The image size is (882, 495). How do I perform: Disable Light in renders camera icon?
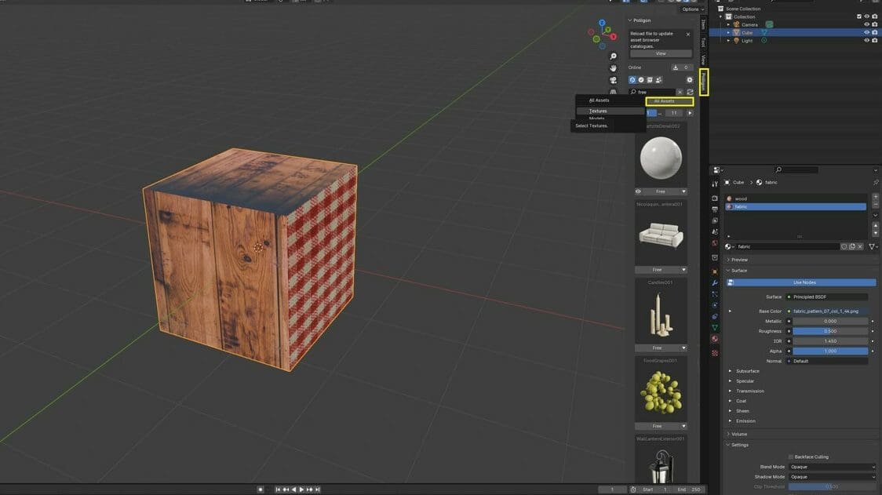(874, 41)
